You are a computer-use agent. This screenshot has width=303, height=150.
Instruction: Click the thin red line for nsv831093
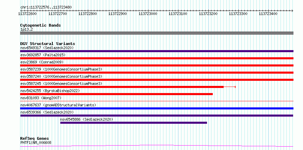157,101
